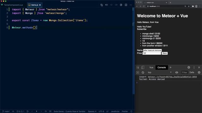This screenshot has height=113, width=202.
Task: Activate the DevTools inspect element picker
Action: tap(138, 67)
